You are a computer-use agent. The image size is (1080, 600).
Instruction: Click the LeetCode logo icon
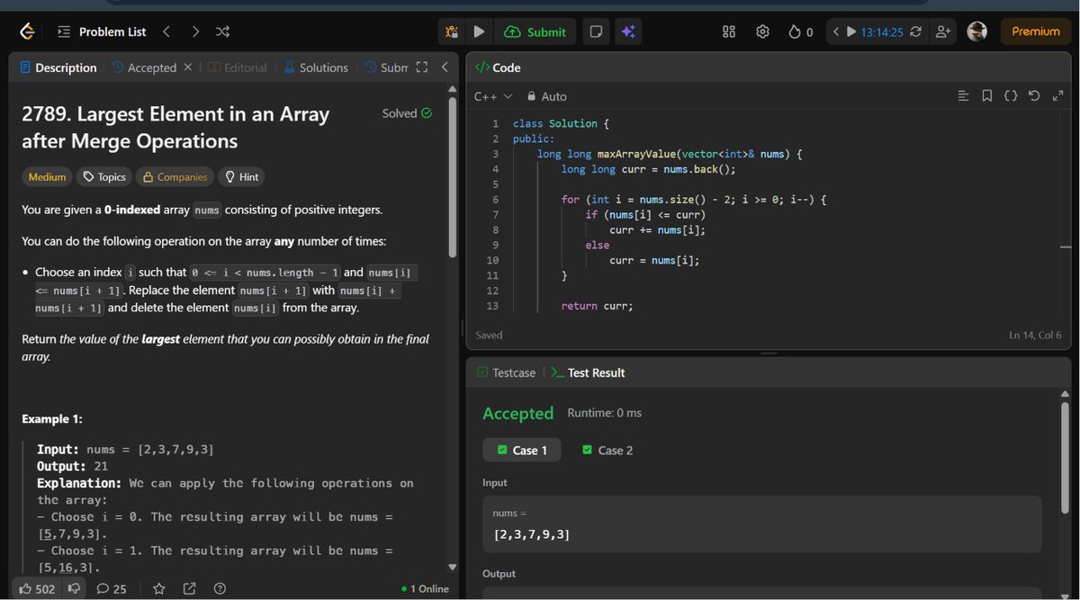tap(27, 31)
